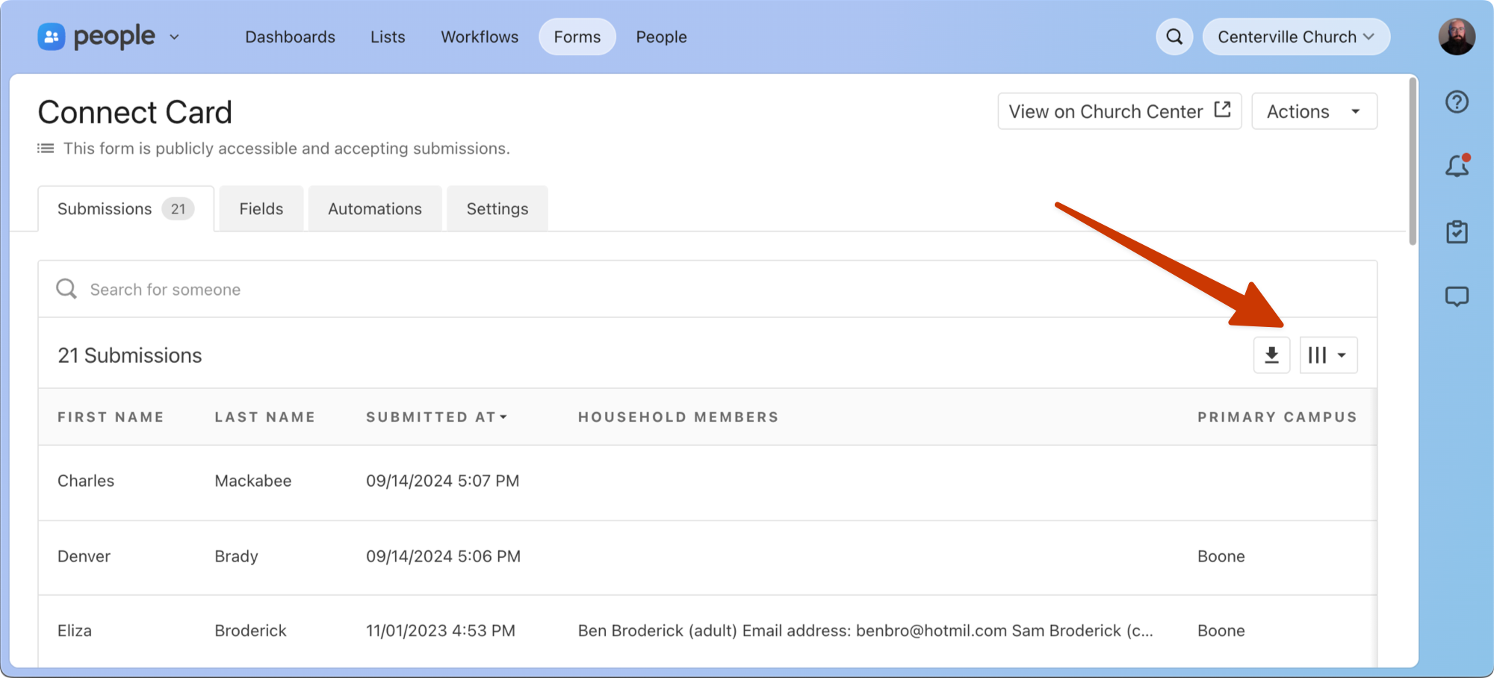
Task: Download the submissions list
Action: 1271,355
